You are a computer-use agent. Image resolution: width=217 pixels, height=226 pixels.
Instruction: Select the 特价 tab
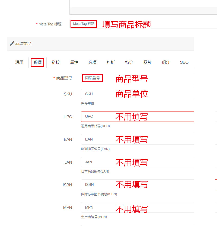[129, 62]
